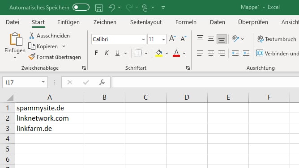Open the Zeichnen tab

tap(105, 22)
